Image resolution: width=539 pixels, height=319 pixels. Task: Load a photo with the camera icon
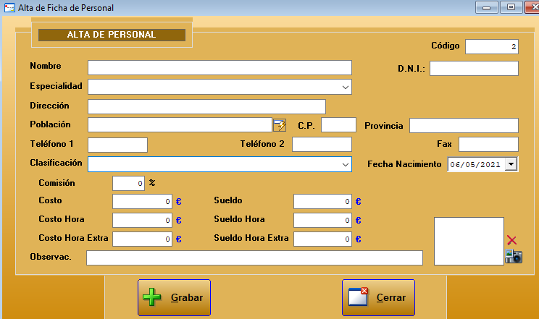pyautogui.click(x=514, y=257)
